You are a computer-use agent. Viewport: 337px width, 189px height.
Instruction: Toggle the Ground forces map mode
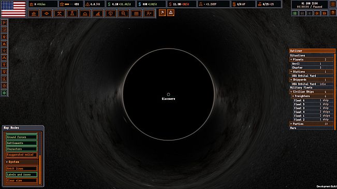pos(22,137)
